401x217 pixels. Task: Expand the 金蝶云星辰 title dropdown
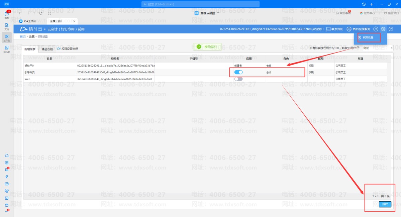click(207, 13)
